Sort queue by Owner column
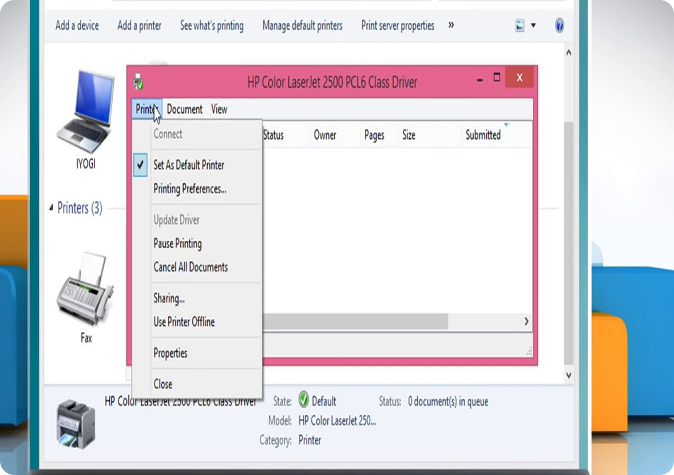 click(335, 135)
